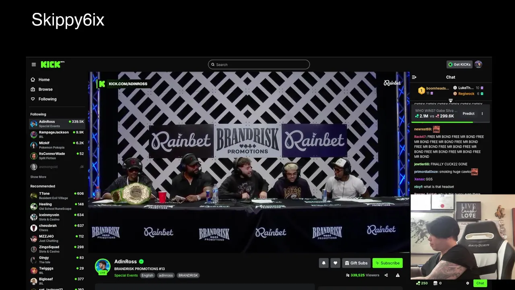Open the Special Events category link
The width and height of the screenshot is (515, 290).
pyautogui.click(x=126, y=275)
